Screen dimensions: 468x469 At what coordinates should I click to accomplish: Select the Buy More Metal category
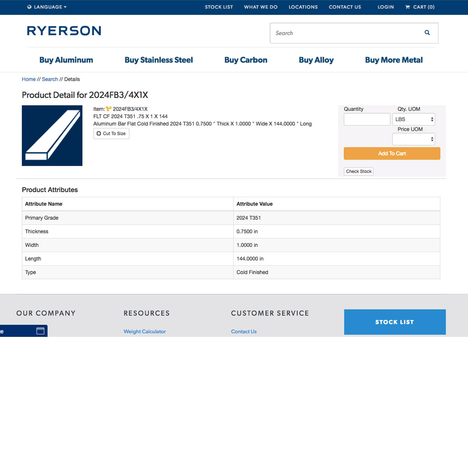point(394,60)
